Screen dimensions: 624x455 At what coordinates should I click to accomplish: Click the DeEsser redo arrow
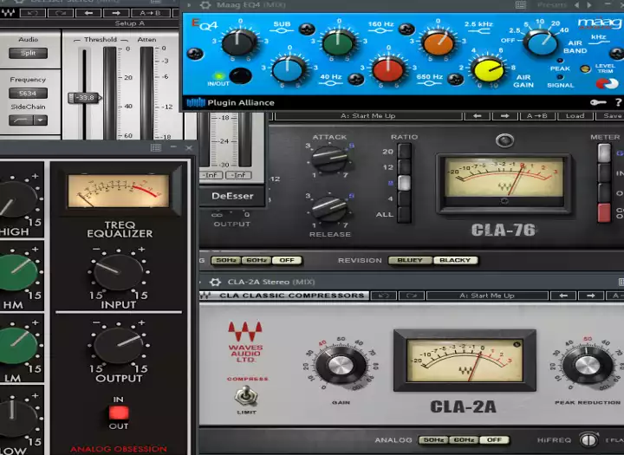(x=61, y=13)
